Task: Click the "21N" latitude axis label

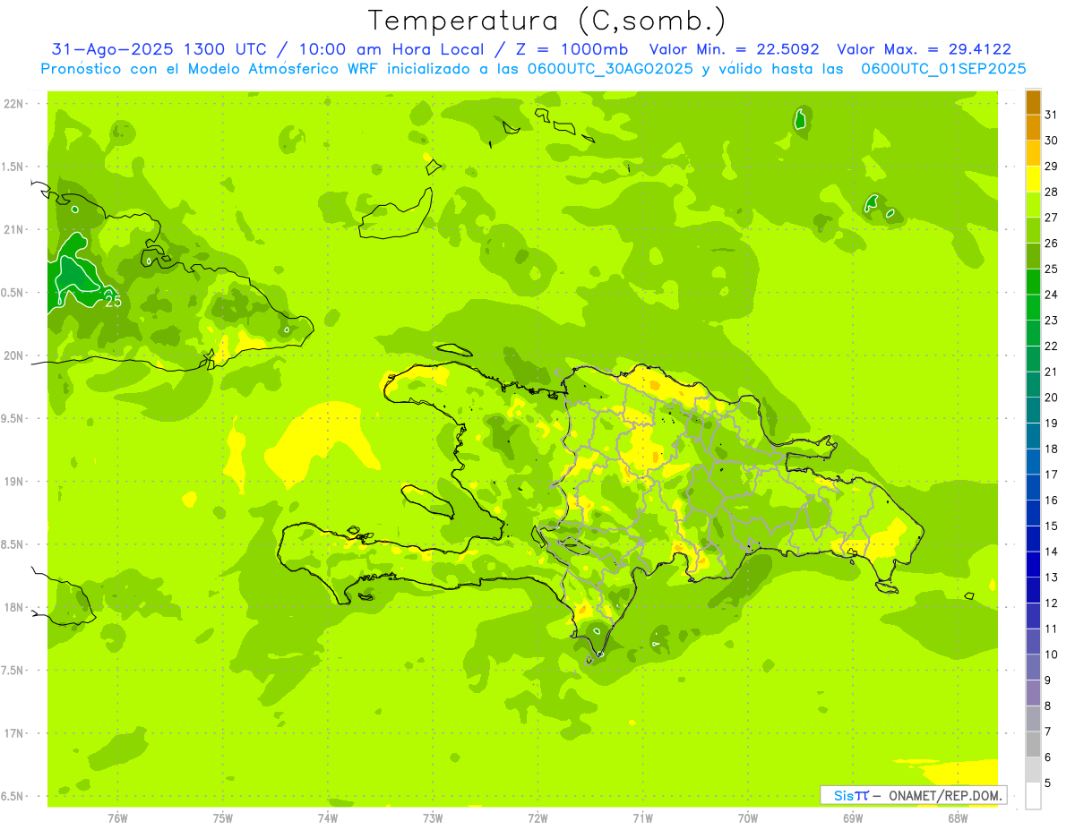Action: 13,230
